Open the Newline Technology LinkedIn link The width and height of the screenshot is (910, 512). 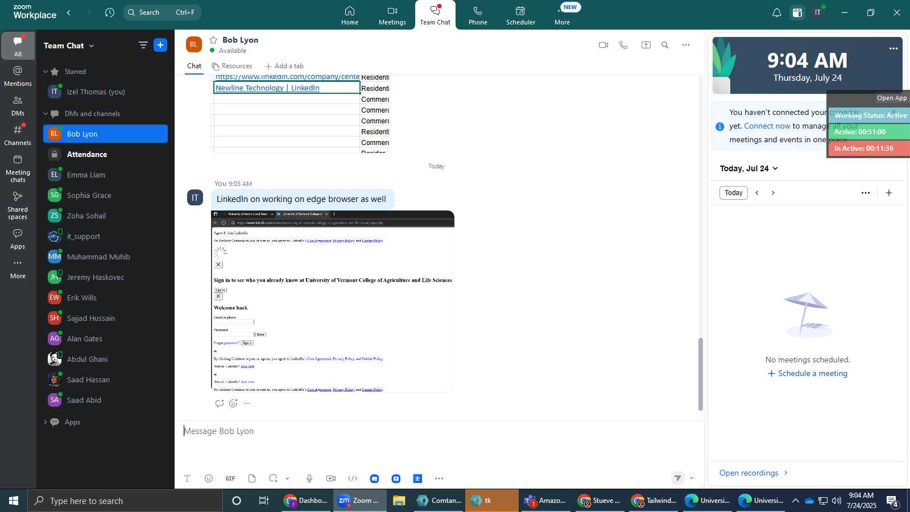(267, 88)
